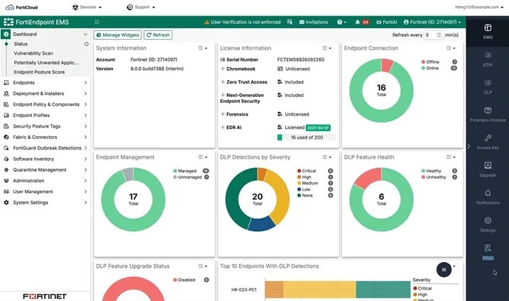
Task: Favorite the Status page star icon
Action: tap(87, 44)
